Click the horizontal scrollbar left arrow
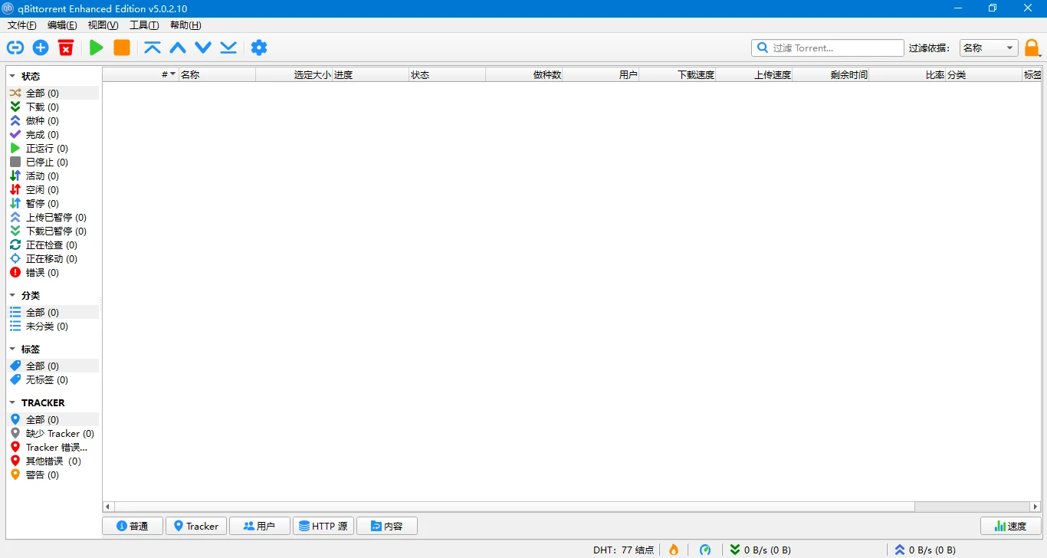 (108, 507)
